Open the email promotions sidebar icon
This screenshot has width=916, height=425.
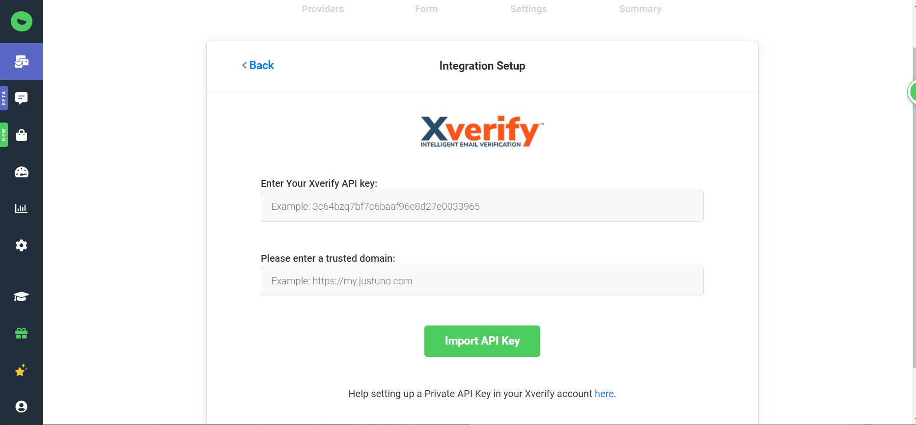[22, 62]
